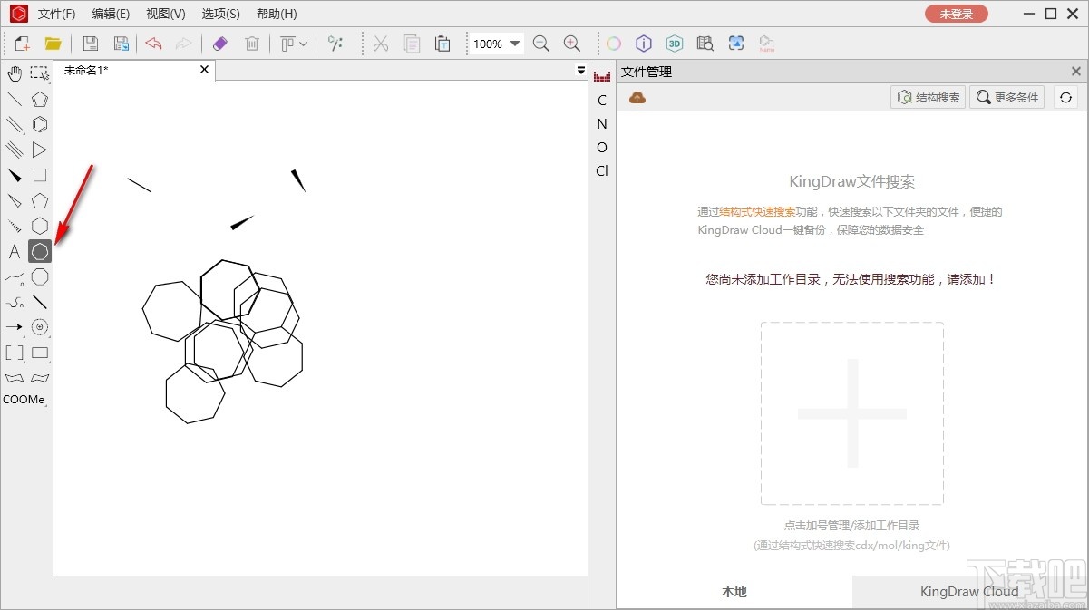This screenshot has height=610, width=1089.
Task: Switch to the KingDraw Cloud tab
Action: click(969, 592)
